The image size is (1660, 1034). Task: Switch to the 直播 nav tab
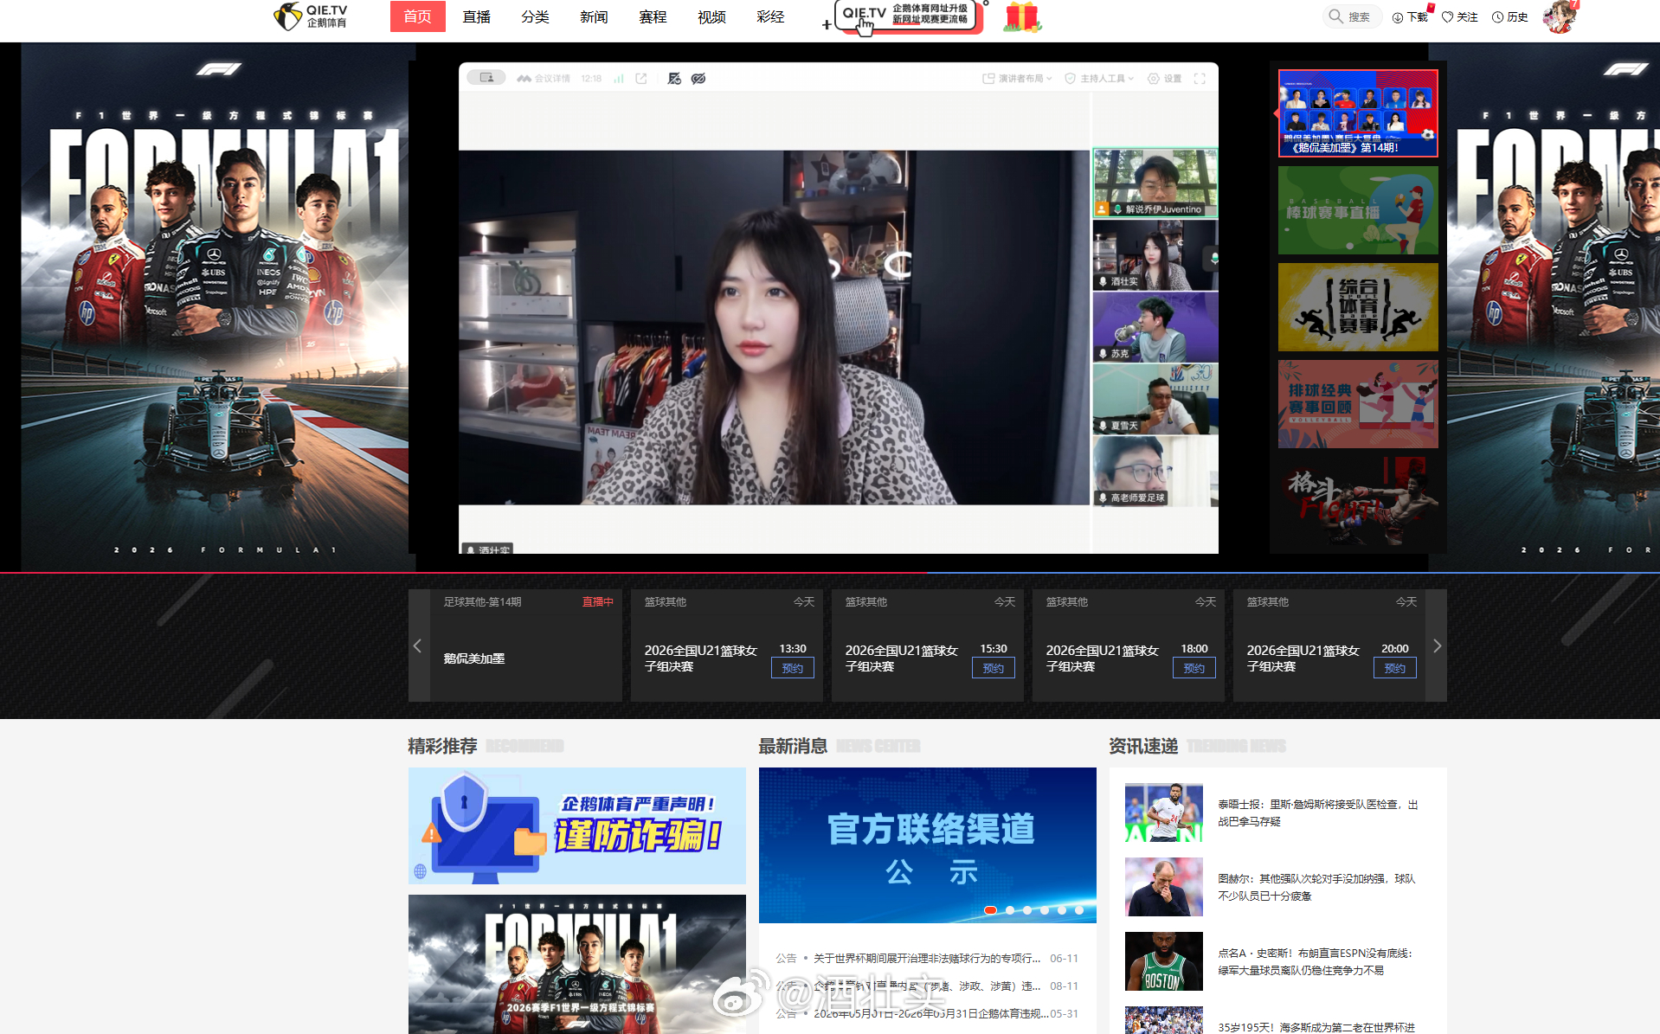[476, 16]
